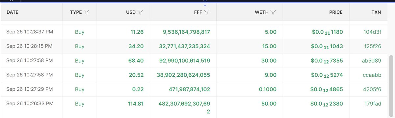Screen dimensions: 395x118
Task: Open the FFF column filter
Action: (207, 12)
